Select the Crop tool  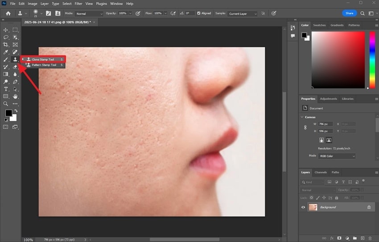click(x=5, y=45)
